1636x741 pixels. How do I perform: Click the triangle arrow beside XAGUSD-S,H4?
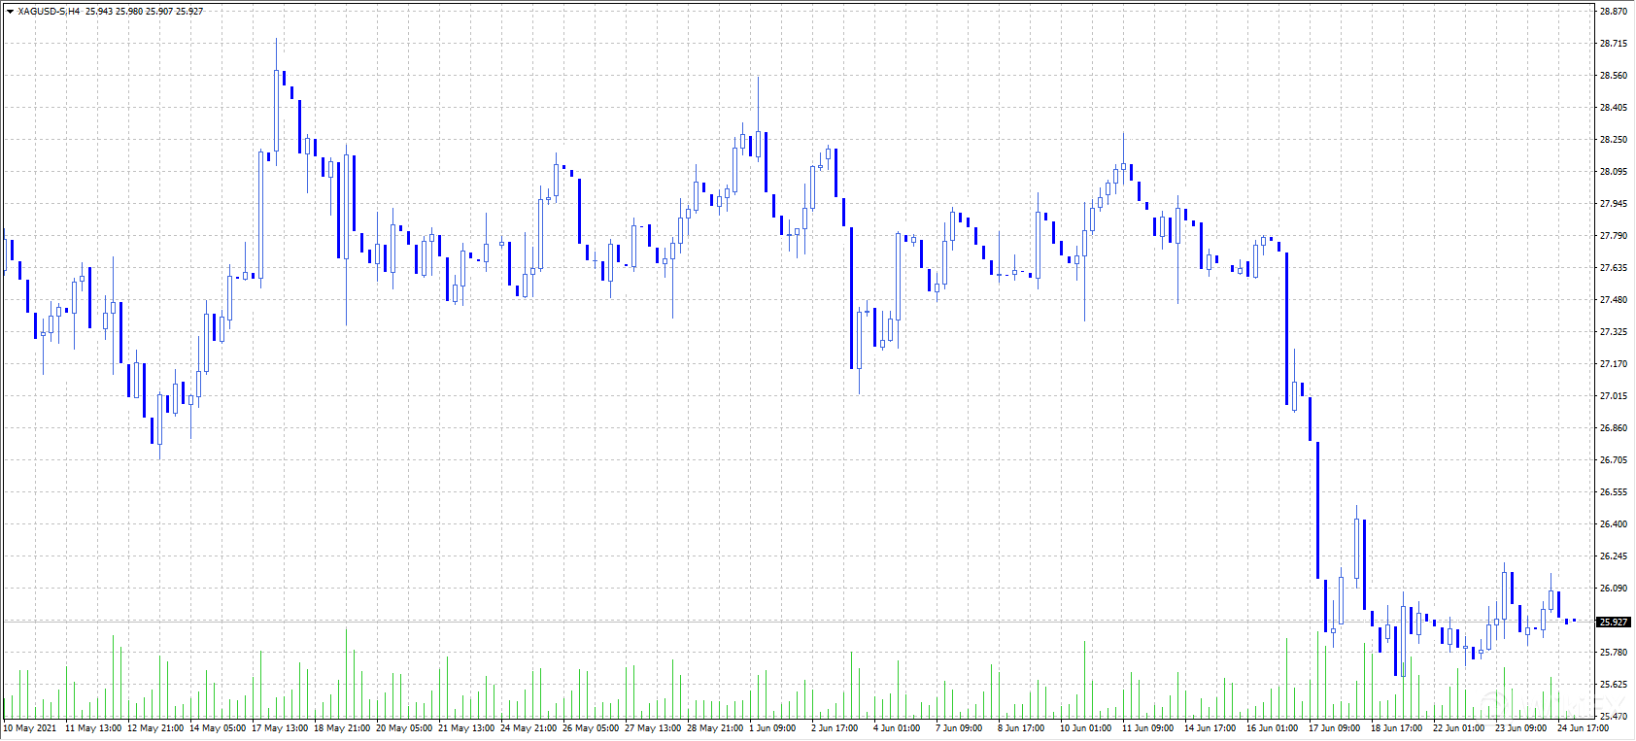(10, 12)
